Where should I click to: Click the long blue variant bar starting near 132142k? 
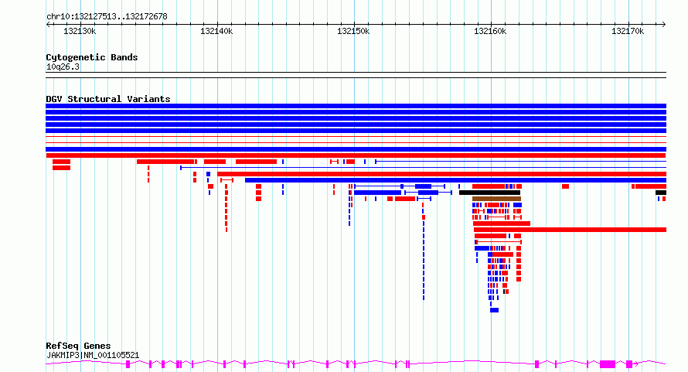[x=455, y=180]
